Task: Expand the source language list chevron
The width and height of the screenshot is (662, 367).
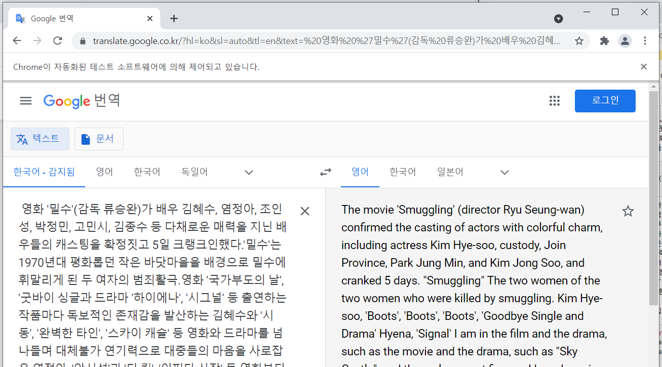Action: [249, 172]
